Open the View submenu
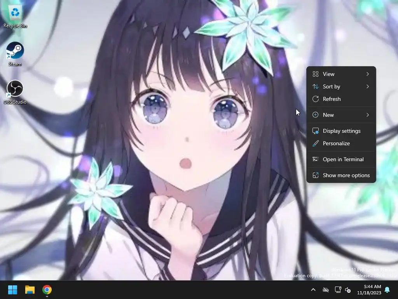This screenshot has height=299, width=398. pos(341,74)
